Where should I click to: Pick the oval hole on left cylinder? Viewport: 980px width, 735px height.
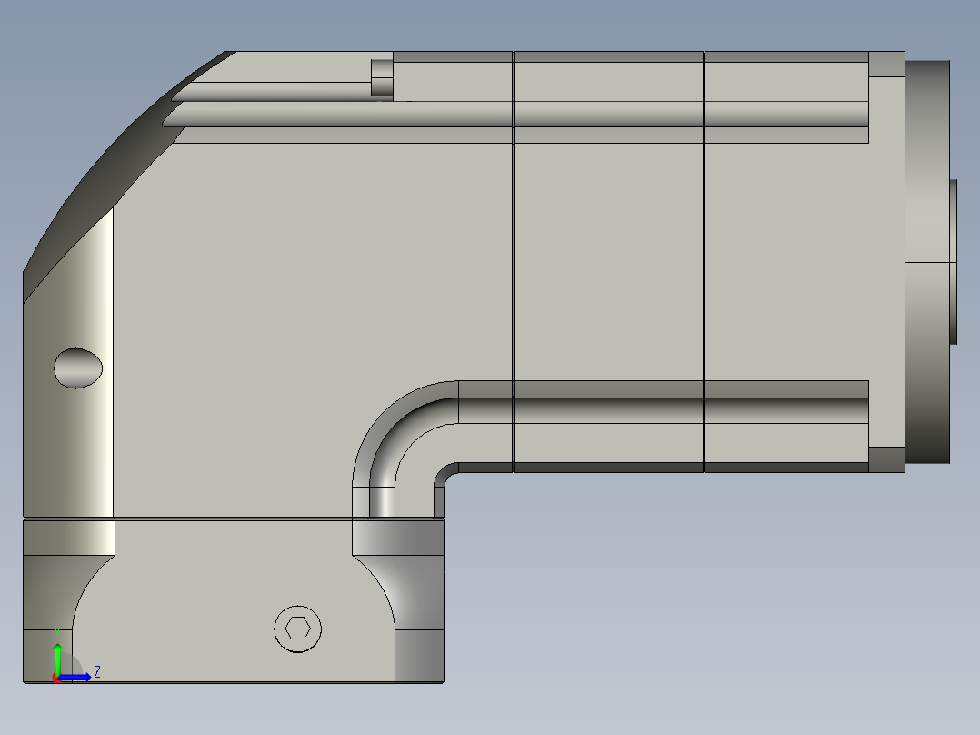[x=78, y=368]
